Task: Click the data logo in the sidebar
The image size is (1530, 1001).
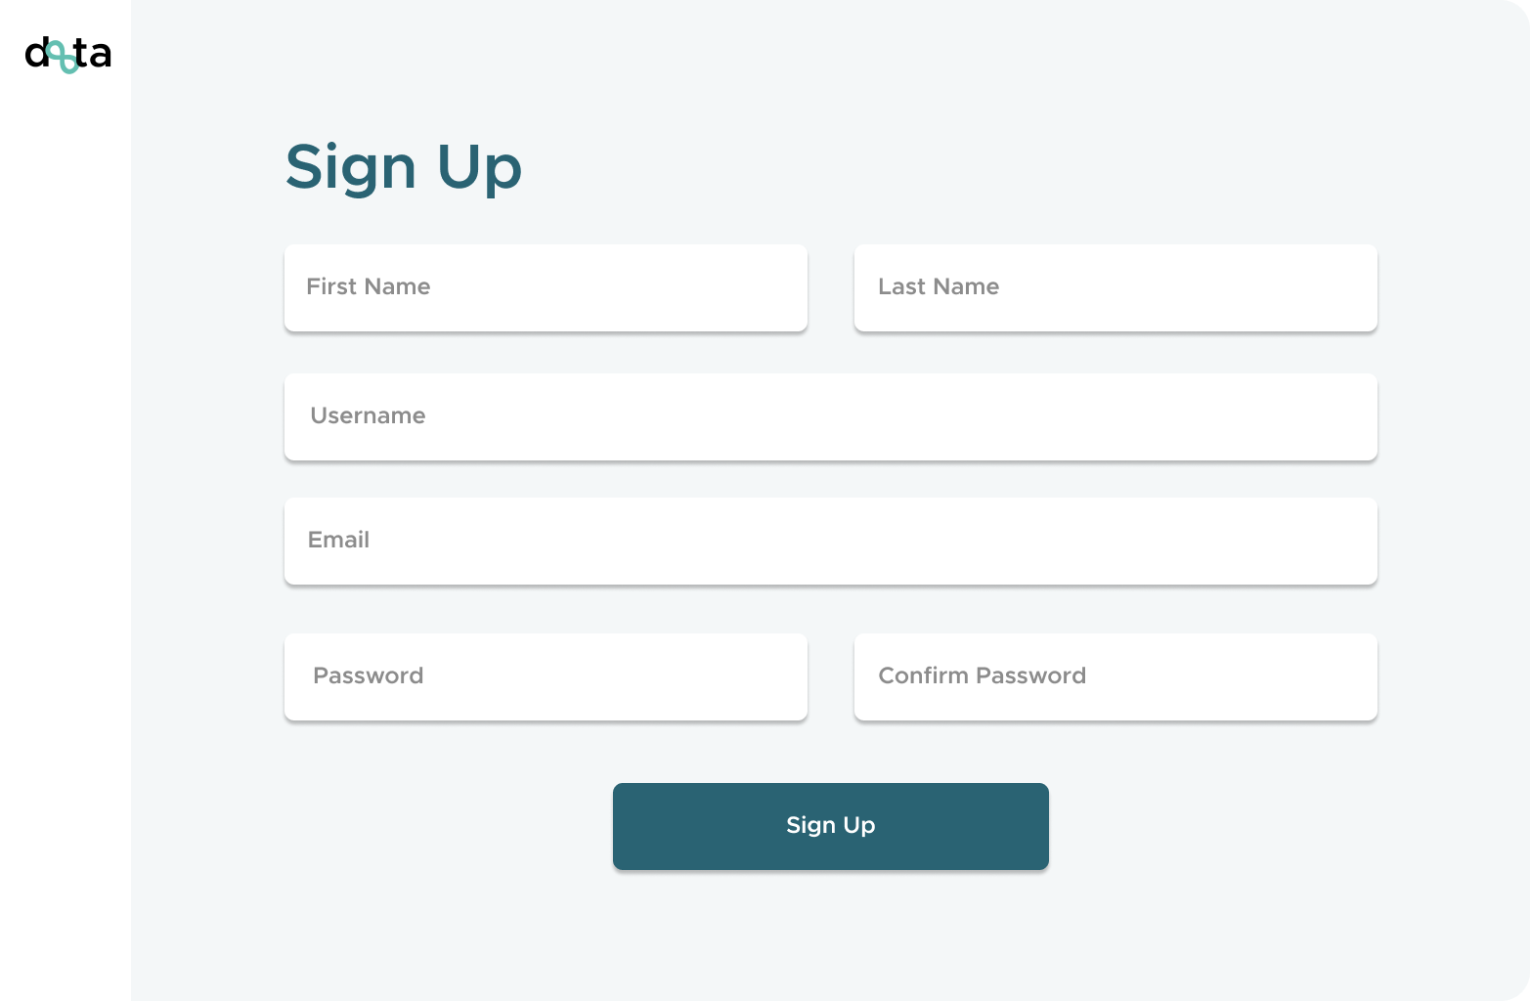Action: [67, 55]
